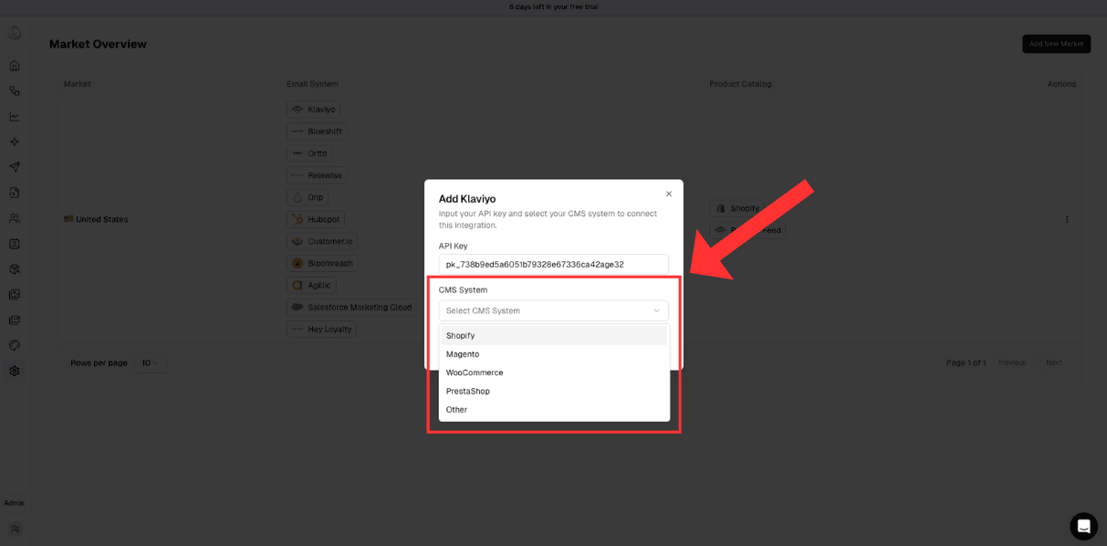
Task: Click the Admin label in the sidebar
Action: (x=14, y=503)
